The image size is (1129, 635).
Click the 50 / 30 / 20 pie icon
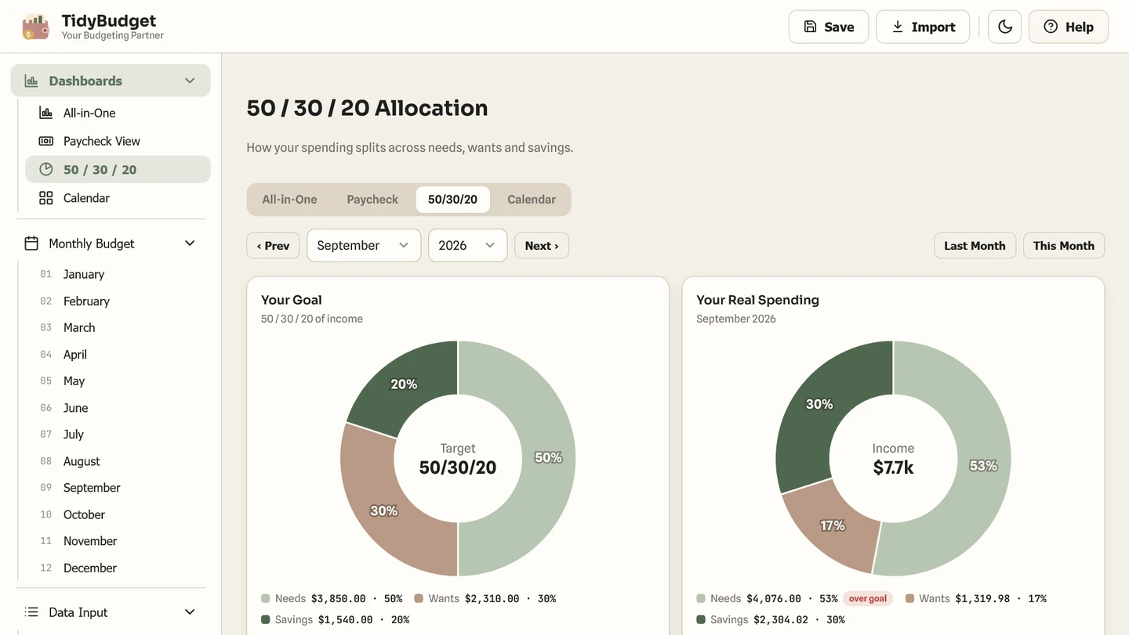tap(46, 169)
